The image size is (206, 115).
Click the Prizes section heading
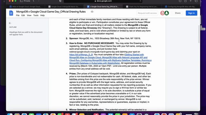73,74
